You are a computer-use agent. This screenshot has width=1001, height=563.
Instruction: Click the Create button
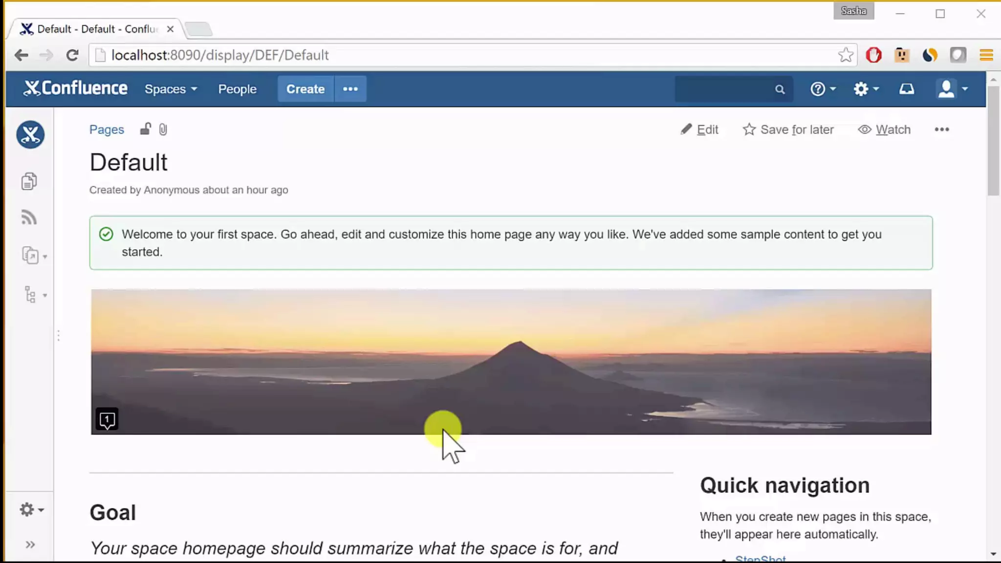(x=305, y=89)
